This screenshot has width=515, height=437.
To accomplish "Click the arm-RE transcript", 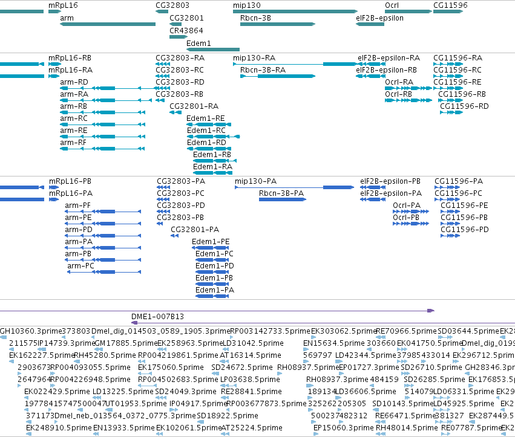I will pyautogui.click(x=102, y=137).
